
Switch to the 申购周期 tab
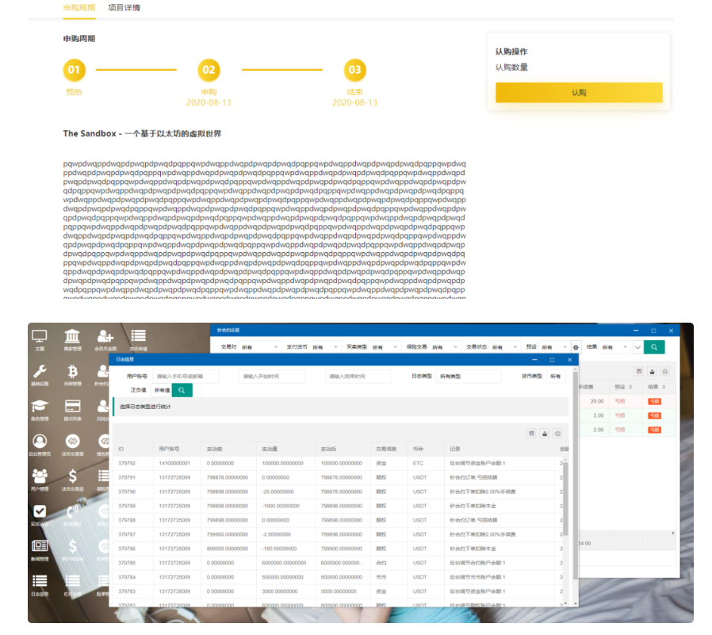pyautogui.click(x=79, y=8)
